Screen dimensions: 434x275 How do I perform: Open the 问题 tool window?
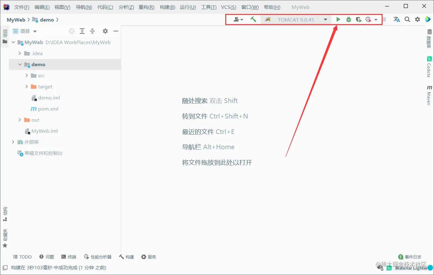click(47, 257)
